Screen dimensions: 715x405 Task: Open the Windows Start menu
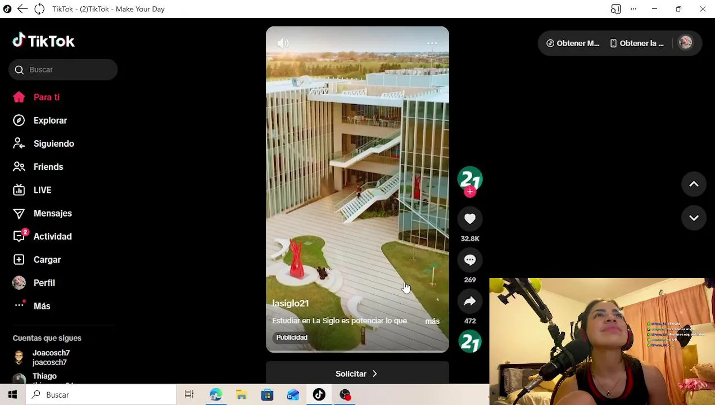12,395
